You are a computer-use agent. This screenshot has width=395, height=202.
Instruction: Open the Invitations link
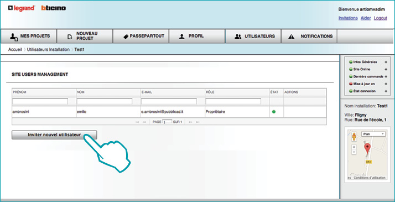click(348, 18)
